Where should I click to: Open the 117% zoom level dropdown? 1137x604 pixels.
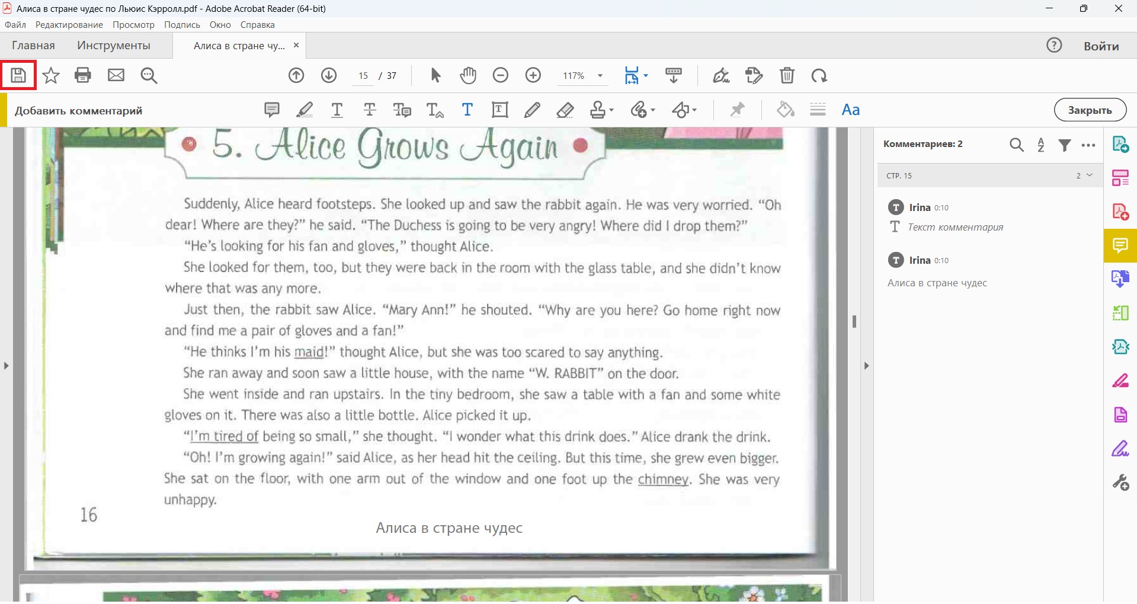(600, 75)
